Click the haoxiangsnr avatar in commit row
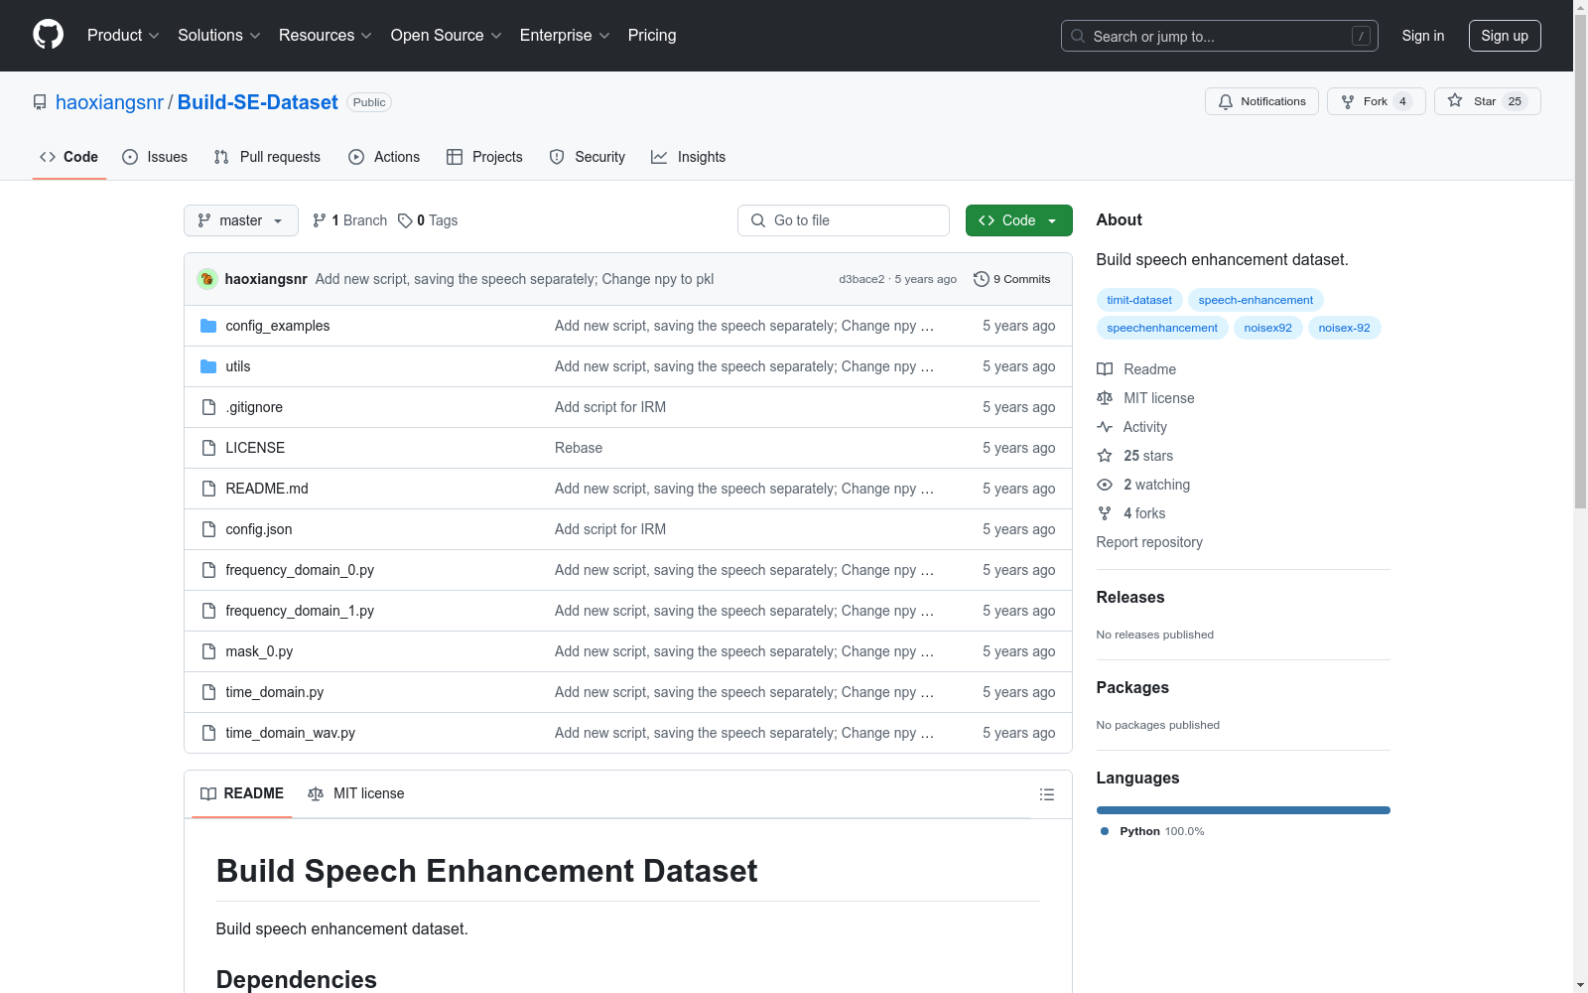The width and height of the screenshot is (1588, 993). point(207,279)
